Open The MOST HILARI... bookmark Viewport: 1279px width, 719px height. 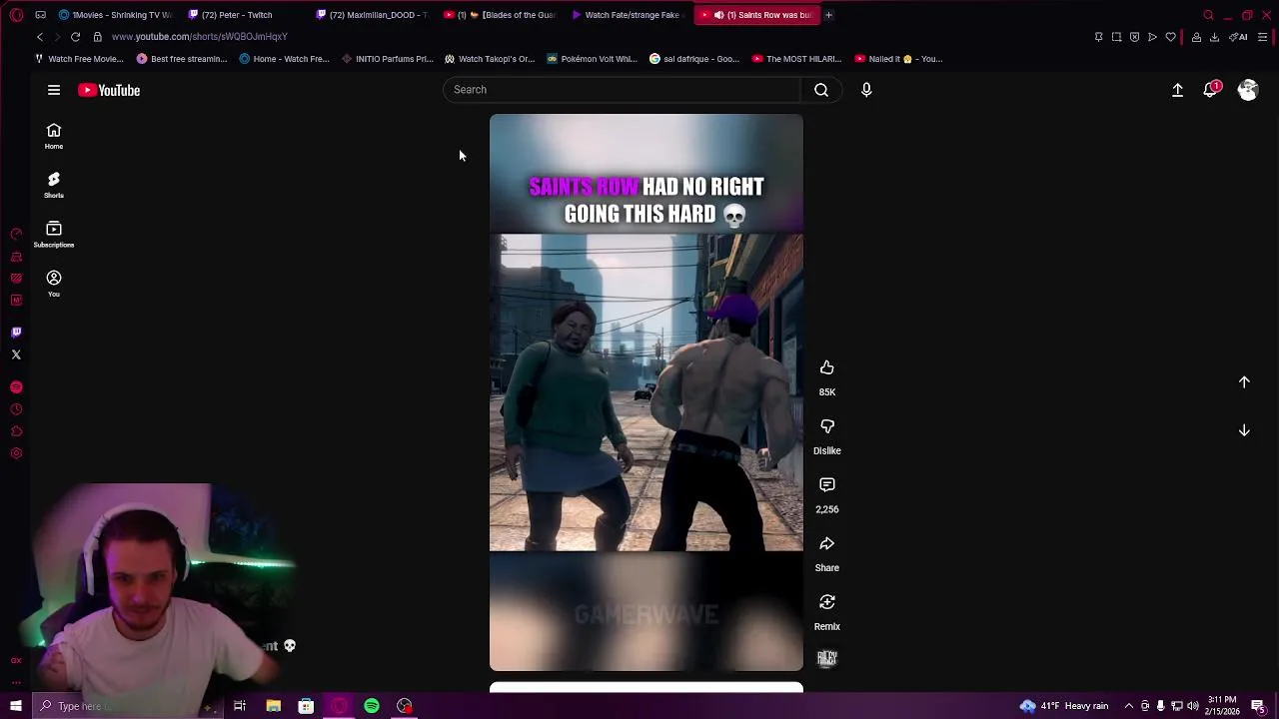point(796,59)
